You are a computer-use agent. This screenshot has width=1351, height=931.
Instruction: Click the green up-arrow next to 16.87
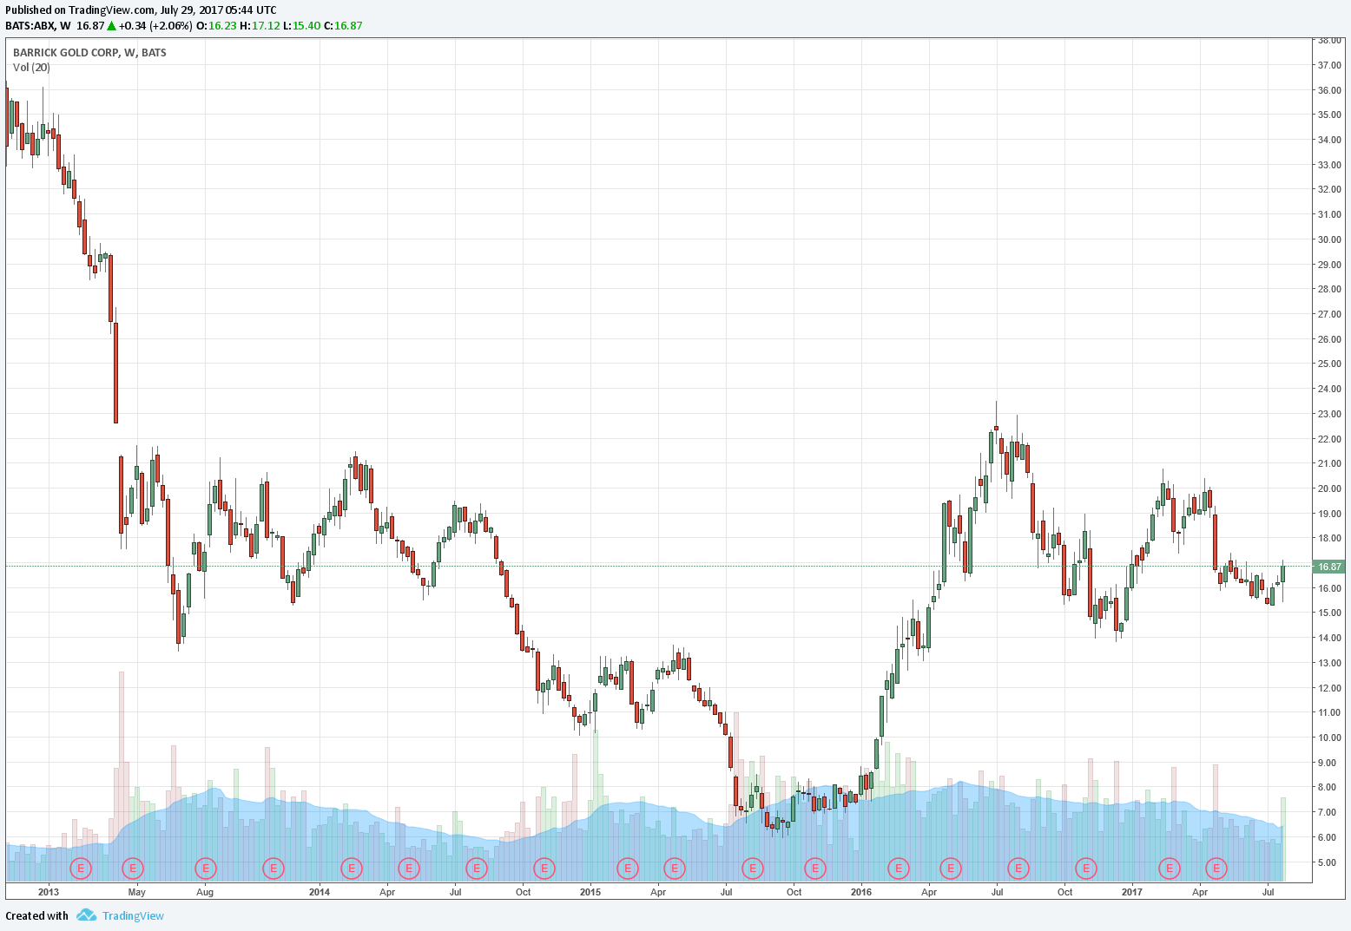pos(111,25)
